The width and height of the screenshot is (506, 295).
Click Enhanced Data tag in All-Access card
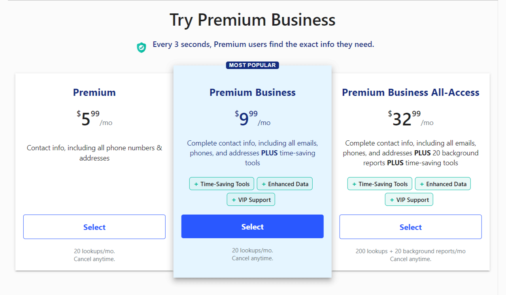[x=443, y=184]
